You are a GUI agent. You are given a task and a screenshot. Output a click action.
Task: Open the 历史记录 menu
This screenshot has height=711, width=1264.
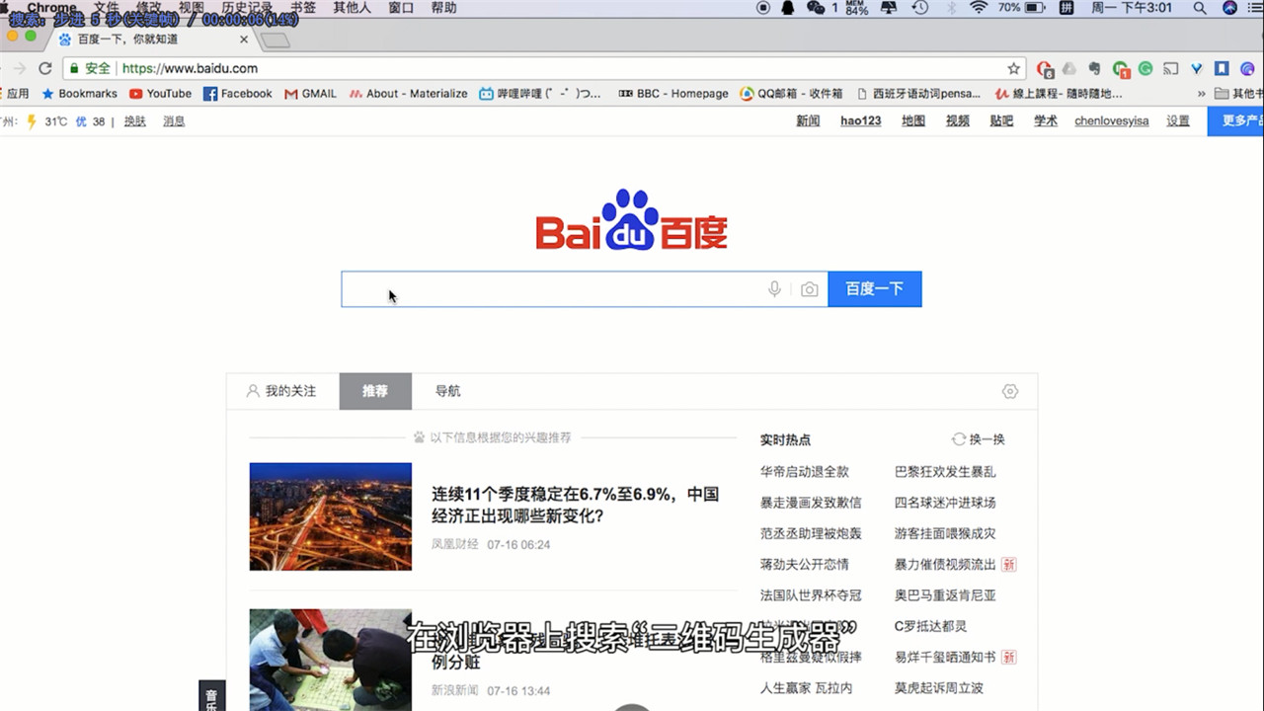pyautogui.click(x=246, y=8)
